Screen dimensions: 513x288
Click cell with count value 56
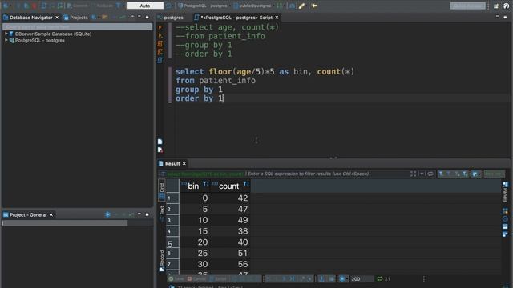(x=230, y=264)
